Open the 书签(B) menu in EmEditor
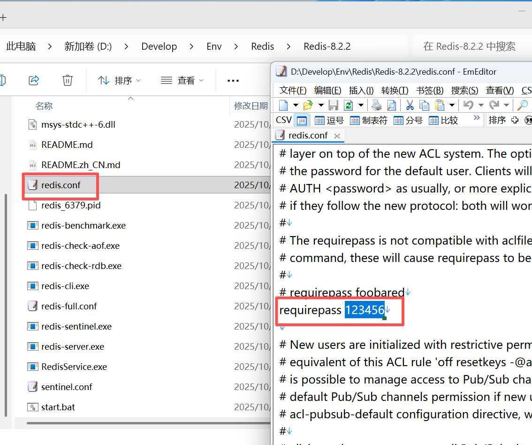532x445 pixels. pyautogui.click(x=430, y=90)
